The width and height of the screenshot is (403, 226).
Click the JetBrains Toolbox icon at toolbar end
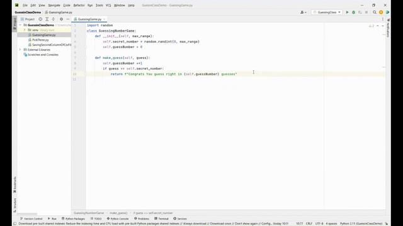coord(387,13)
